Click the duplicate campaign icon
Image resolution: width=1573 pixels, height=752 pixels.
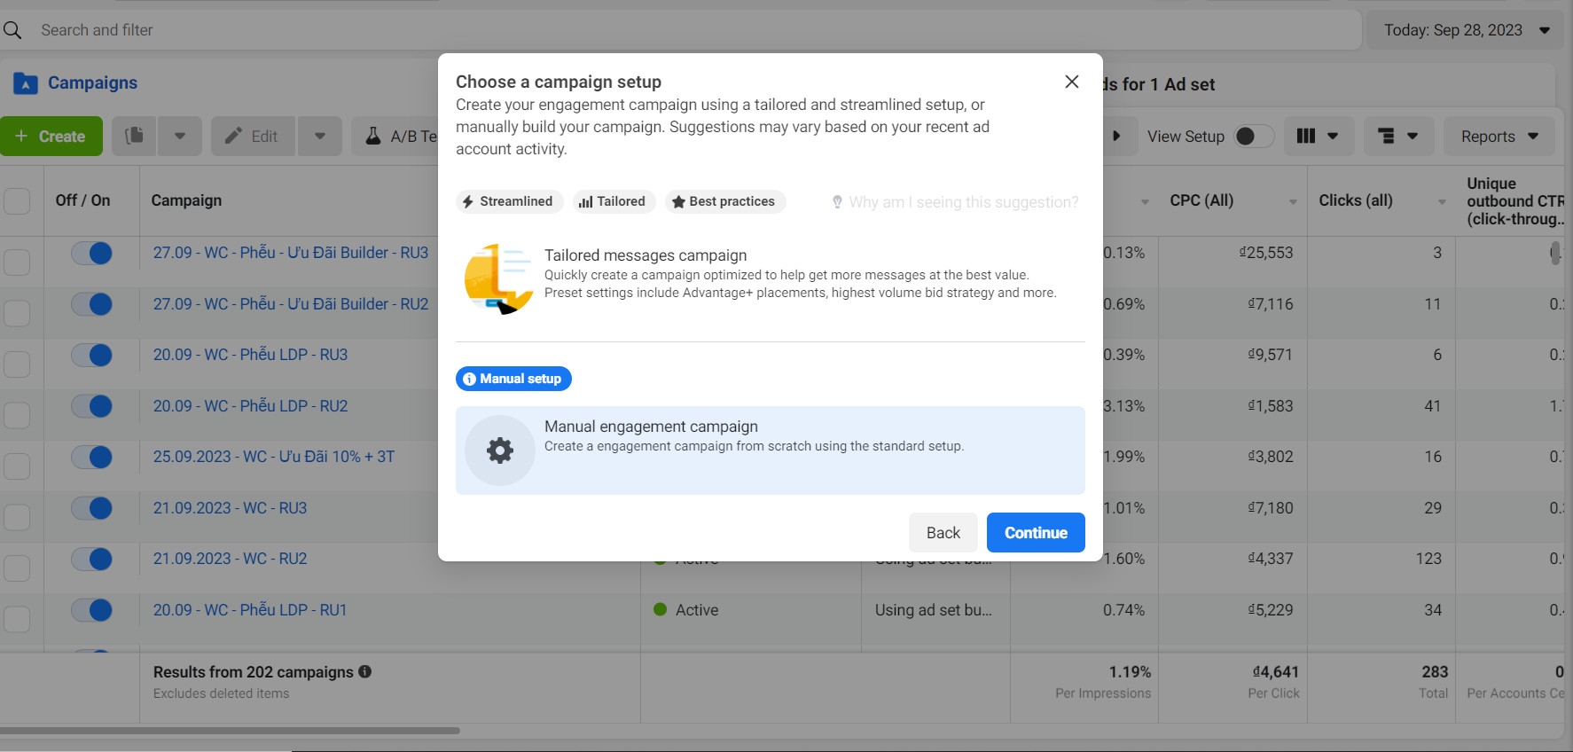pos(134,137)
